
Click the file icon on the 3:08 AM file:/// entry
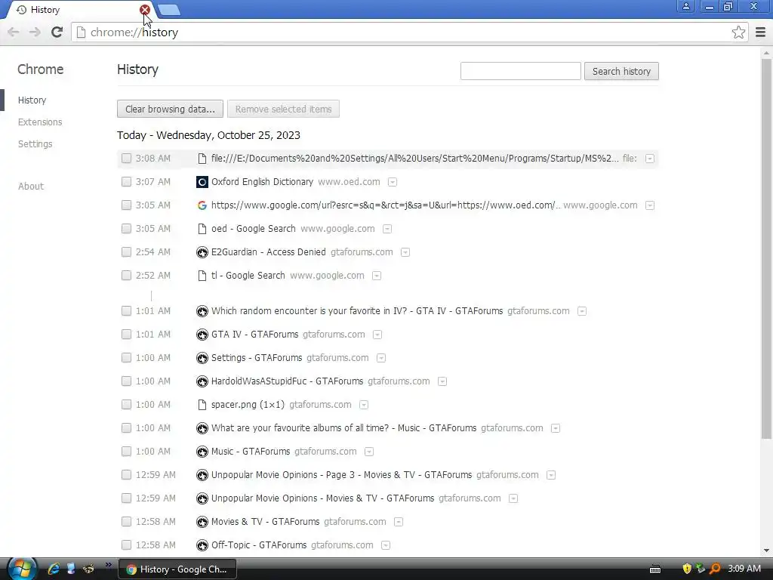coord(202,159)
